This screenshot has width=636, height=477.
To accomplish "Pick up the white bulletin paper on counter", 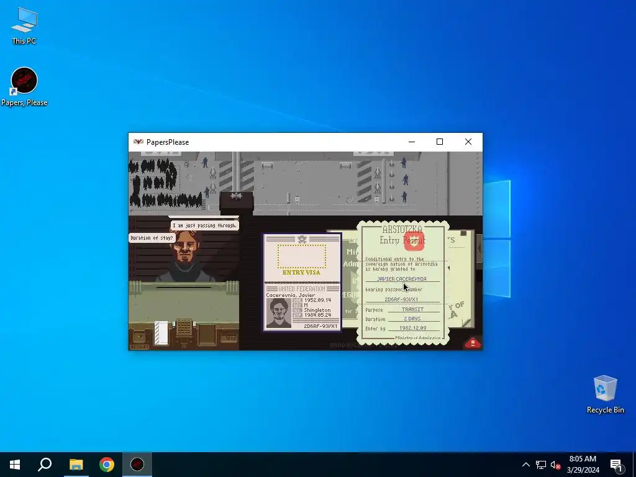I will [x=161, y=333].
